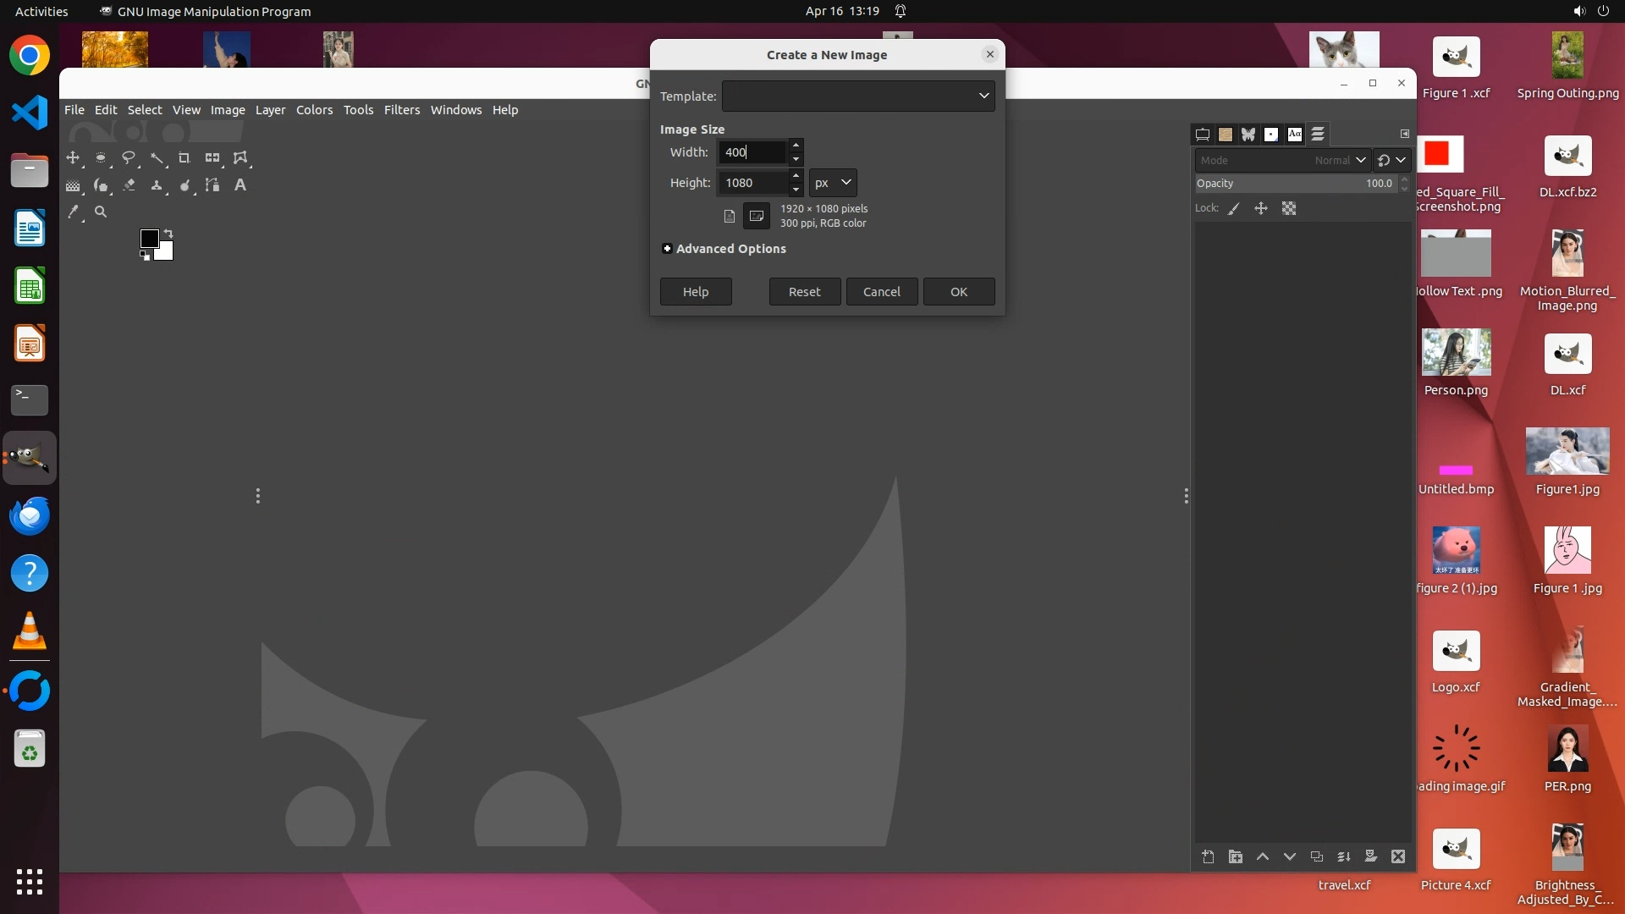1625x914 pixels.
Task: Swap foreground and background colors arrow
Action: 168,234
